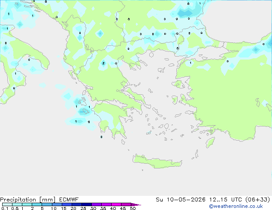Pick the 15–20 mm legend swatch
272x210 pixels.
[66, 204]
